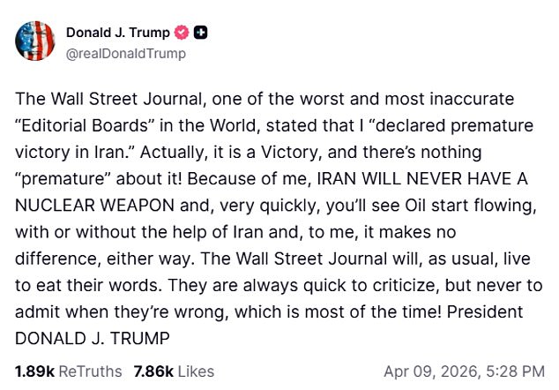559x390 pixels.
Task: Click the "7.86k" likes number
Action: [151, 371]
